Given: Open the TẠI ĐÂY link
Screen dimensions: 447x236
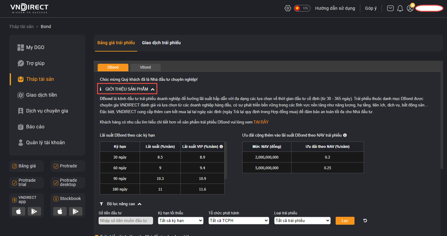Looking at the screenshot, I should [x=261, y=122].
